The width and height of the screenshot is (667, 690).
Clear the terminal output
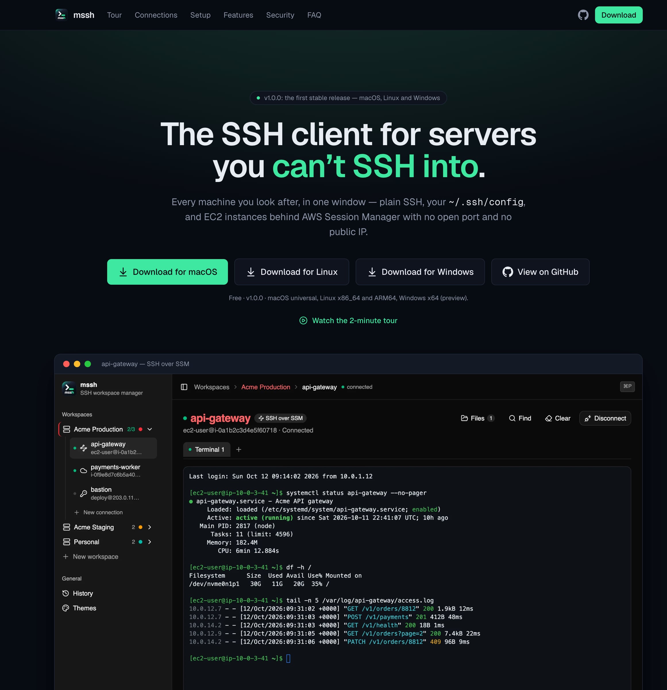coord(558,418)
